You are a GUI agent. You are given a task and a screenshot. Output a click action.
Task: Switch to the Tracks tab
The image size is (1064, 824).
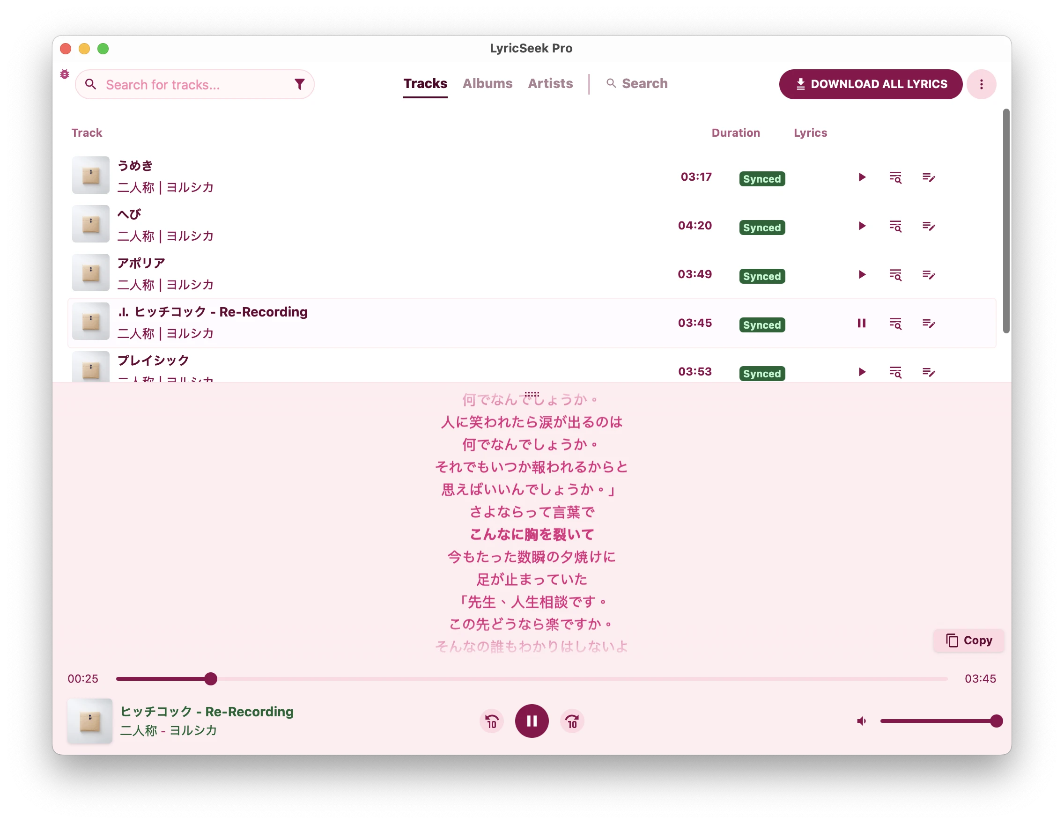pyautogui.click(x=425, y=84)
